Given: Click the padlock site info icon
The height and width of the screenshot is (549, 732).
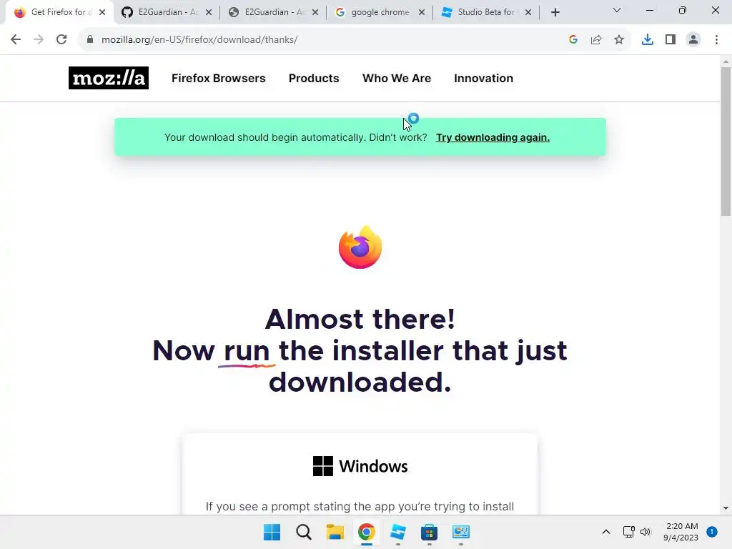Looking at the screenshot, I should pyautogui.click(x=90, y=40).
